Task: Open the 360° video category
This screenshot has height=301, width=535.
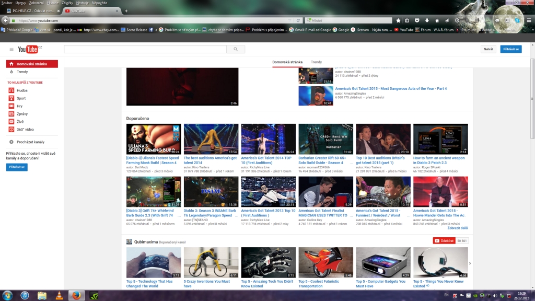Action: click(25, 129)
